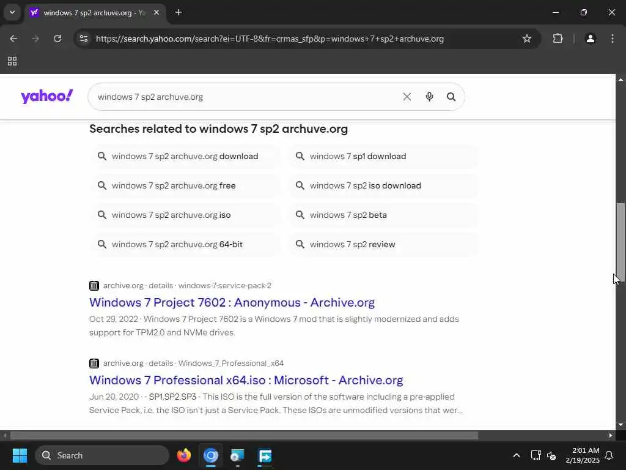Open notifications bell in taskbar
This screenshot has width=626, height=470.
coord(609,455)
